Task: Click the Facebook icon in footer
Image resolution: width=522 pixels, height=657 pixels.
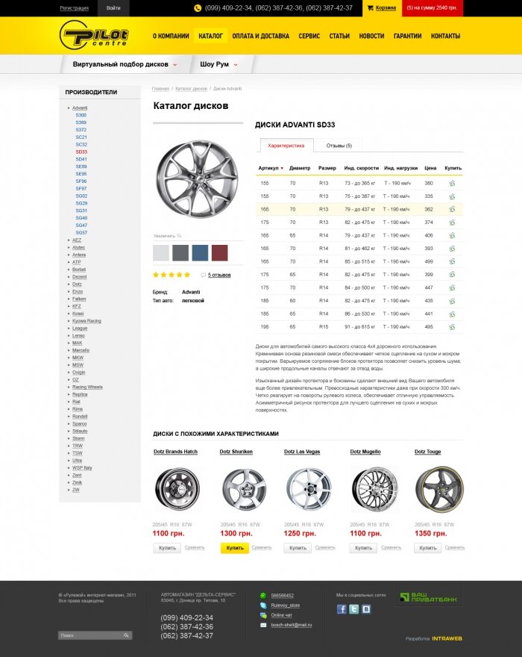Action: [x=342, y=608]
